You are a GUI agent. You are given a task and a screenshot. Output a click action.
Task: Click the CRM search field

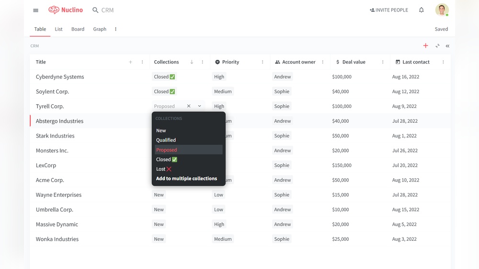(108, 10)
